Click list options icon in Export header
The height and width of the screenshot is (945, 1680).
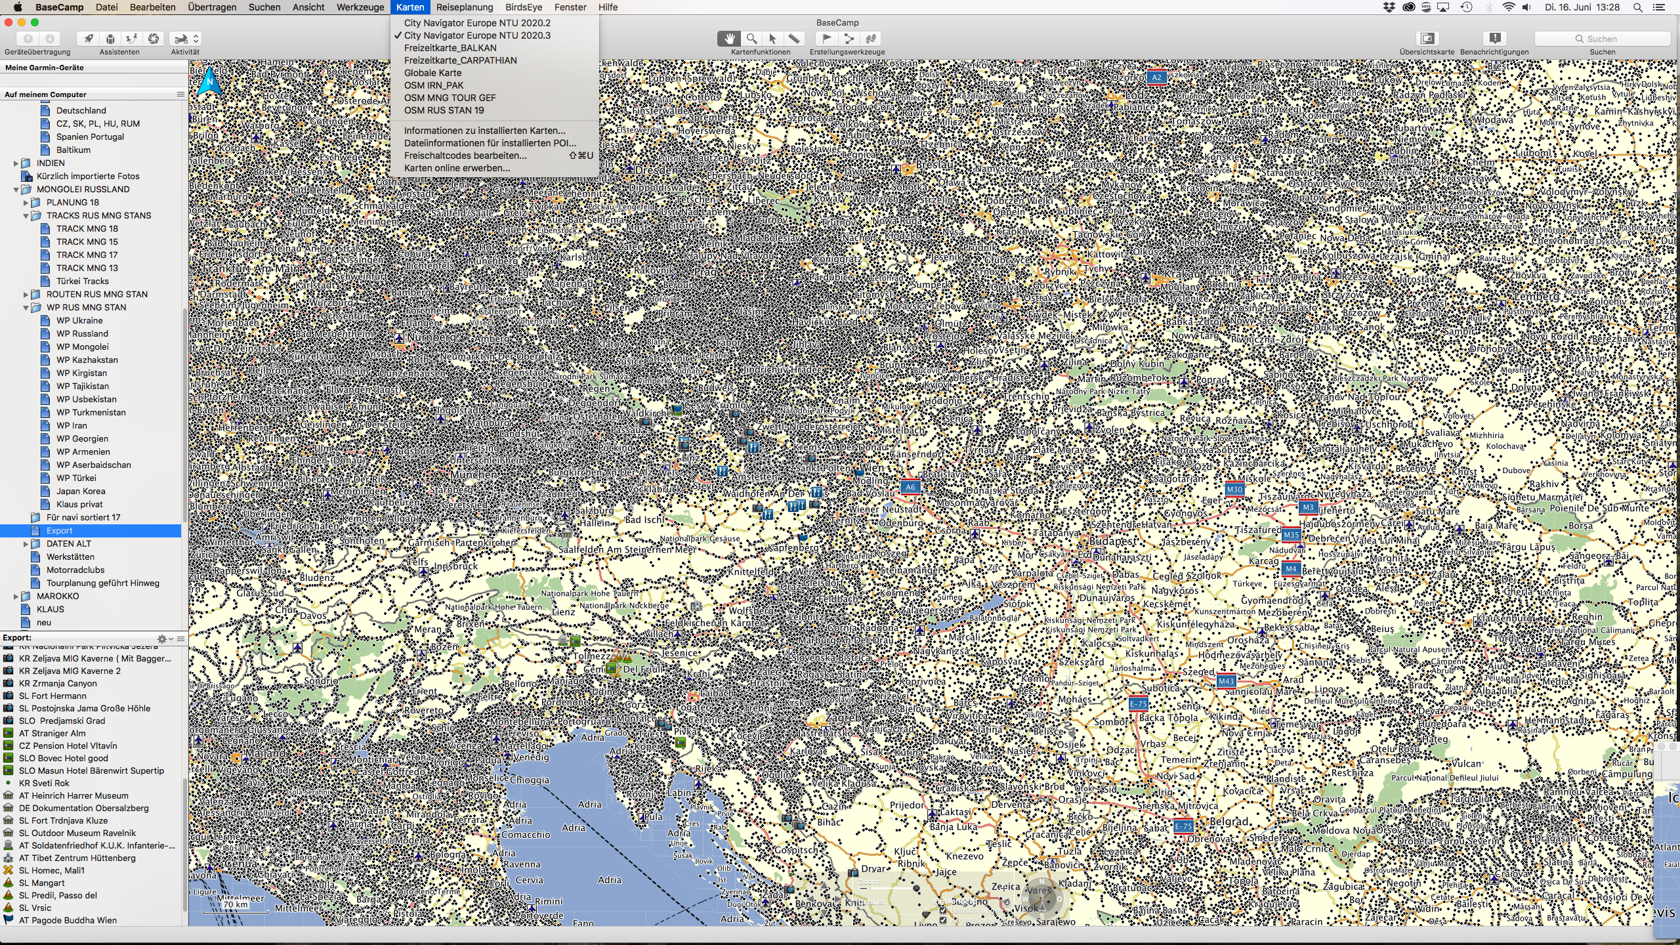click(x=180, y=638)
